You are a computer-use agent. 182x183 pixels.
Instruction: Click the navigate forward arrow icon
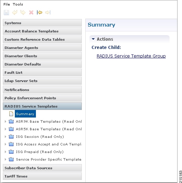click(48, 12)
